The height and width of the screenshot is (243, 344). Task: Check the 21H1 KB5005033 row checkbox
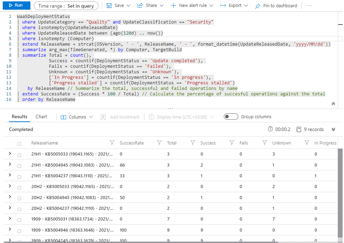19,155
